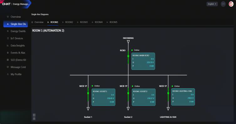Go to IoT Devices in the sidebar
The height and width of the screenshot is (124, 236).
pos(15,39)
